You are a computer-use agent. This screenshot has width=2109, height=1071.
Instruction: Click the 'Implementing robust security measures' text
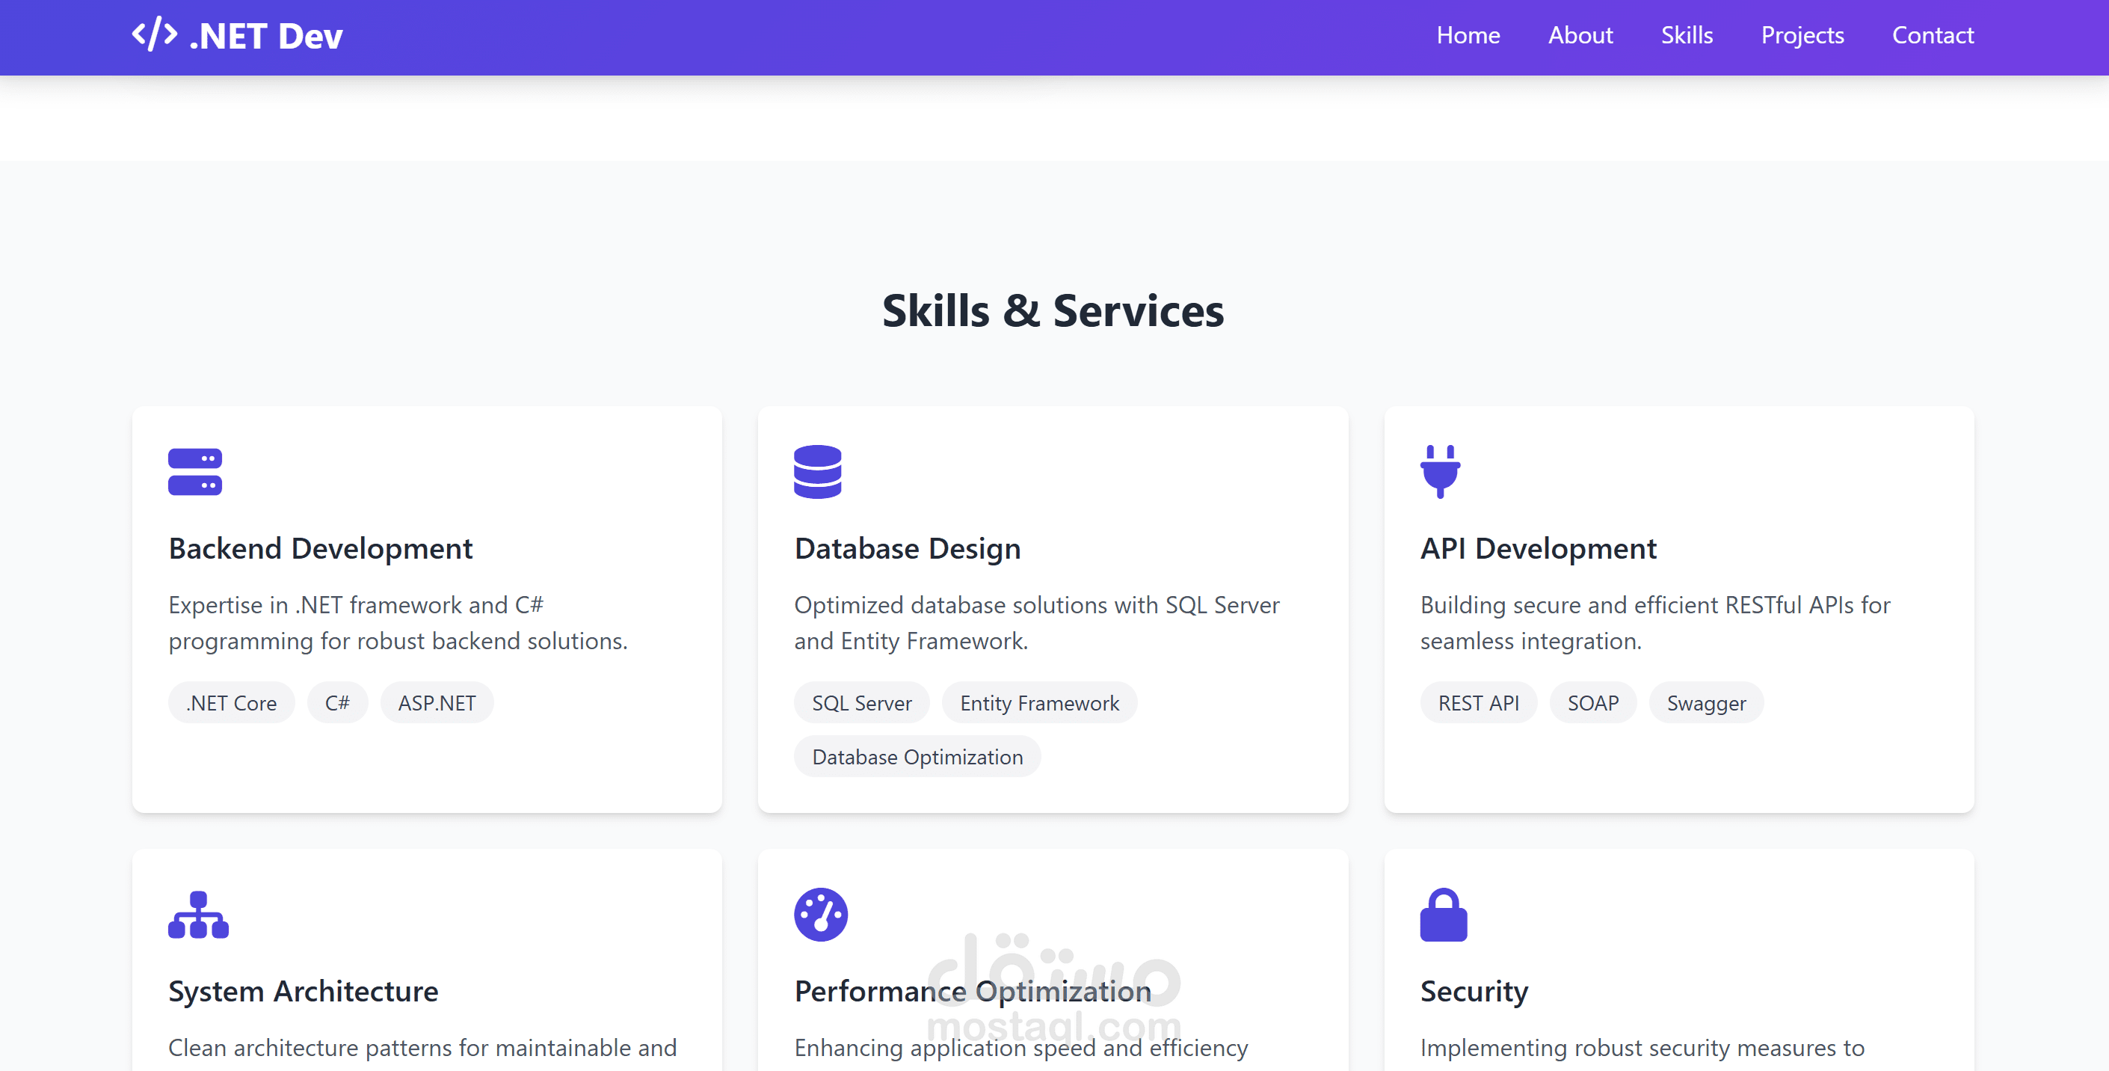[x=1642, y=1047]
